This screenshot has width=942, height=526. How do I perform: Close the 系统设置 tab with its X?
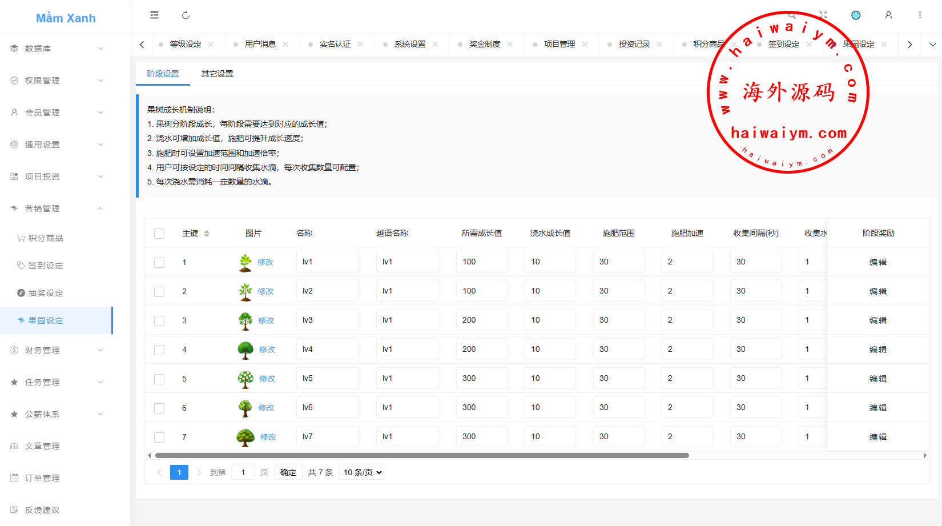(x=435, y=45)
